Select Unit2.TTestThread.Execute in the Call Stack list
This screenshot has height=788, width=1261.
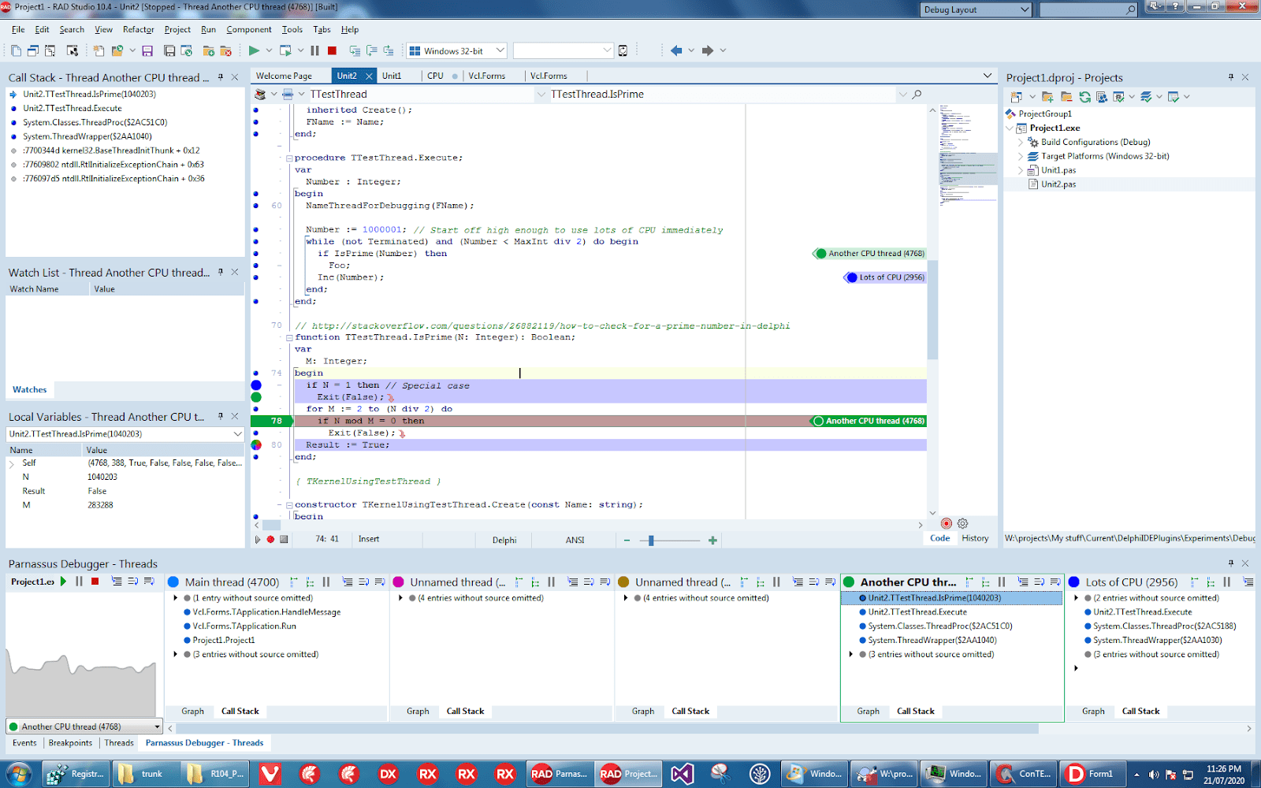tap(73, 109)
